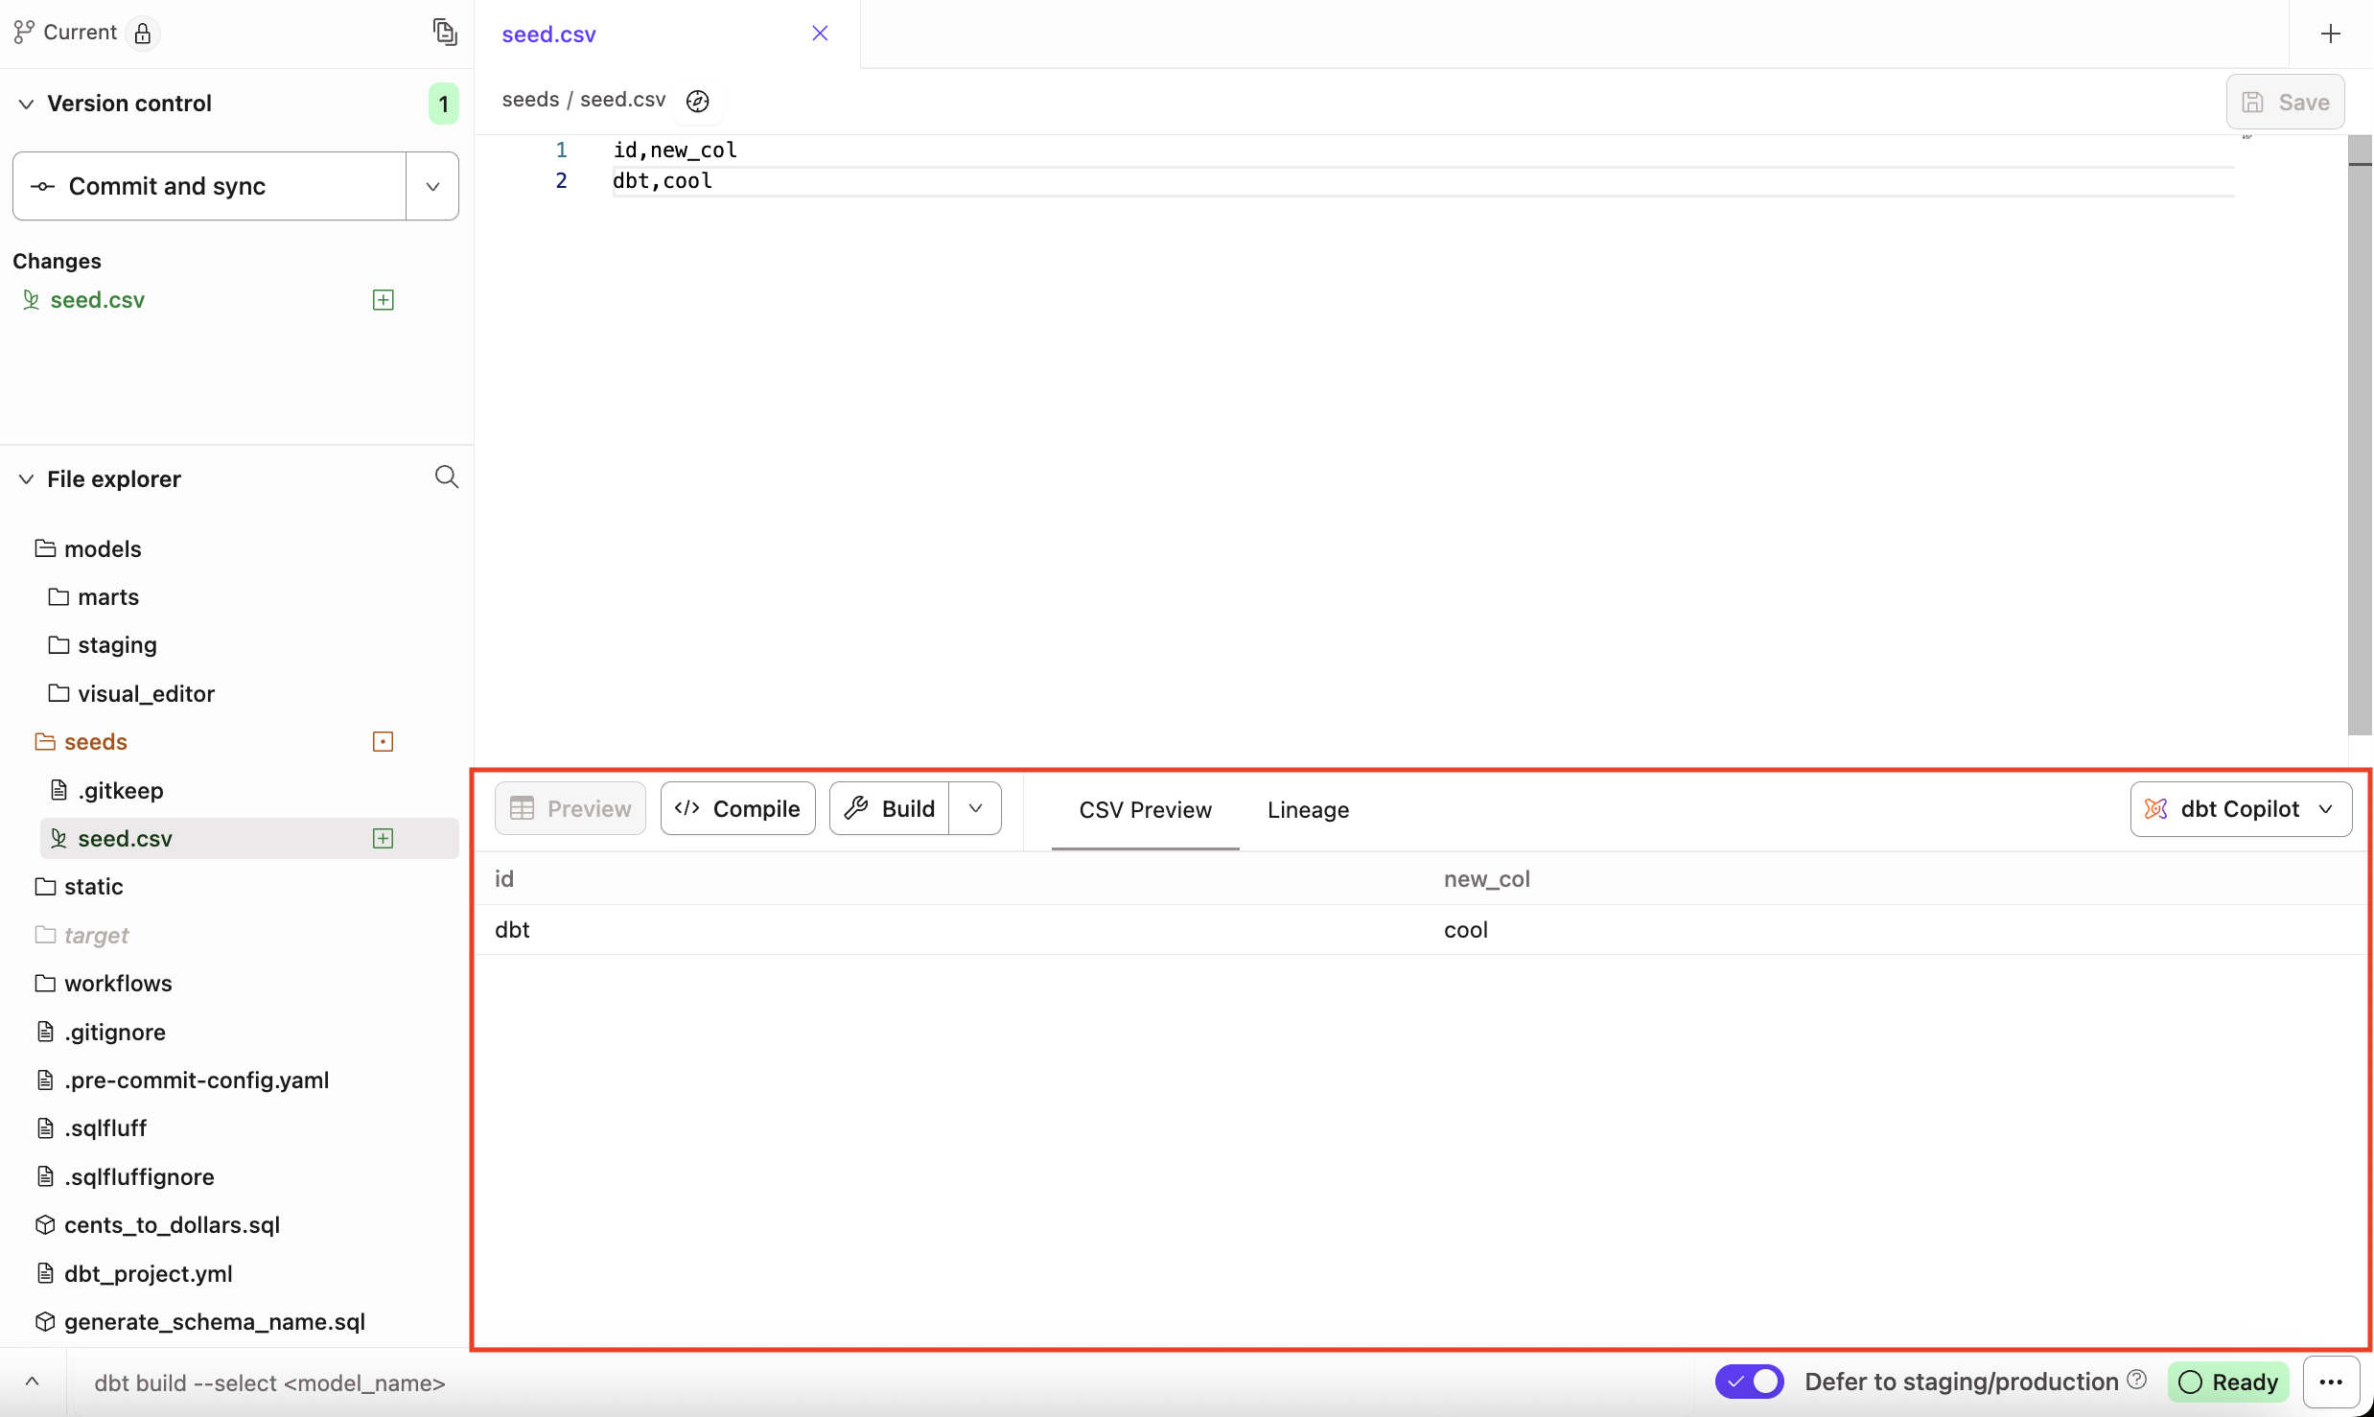Open the more options ellipsis at bottom right

point(2332,1382)
